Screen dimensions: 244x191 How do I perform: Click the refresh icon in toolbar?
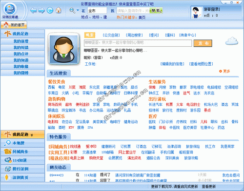click(x=50, y=10)
